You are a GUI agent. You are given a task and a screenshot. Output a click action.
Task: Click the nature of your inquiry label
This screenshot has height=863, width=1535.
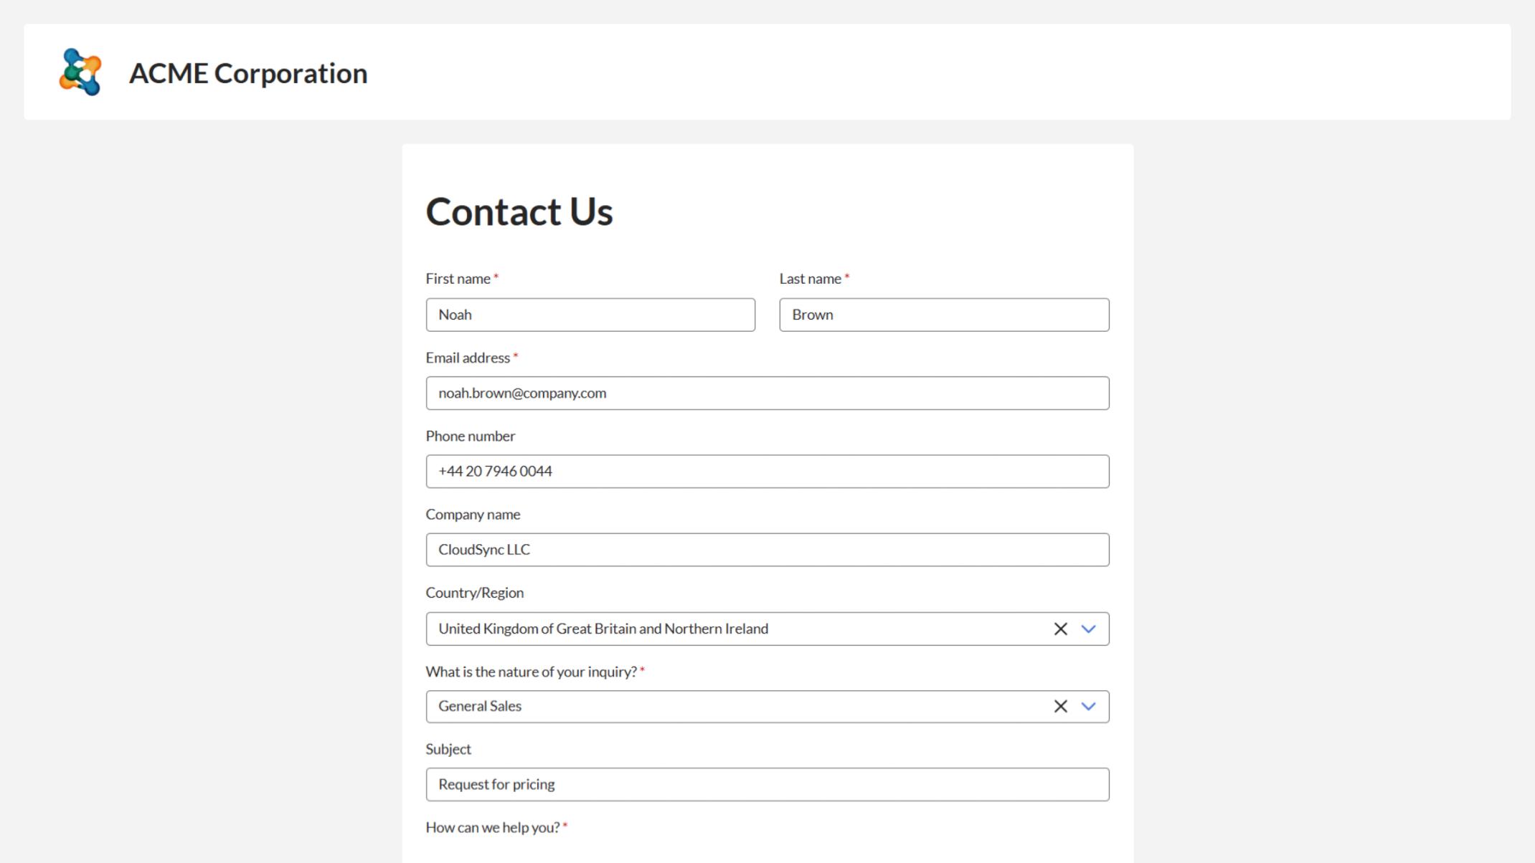tap(535, 672)
